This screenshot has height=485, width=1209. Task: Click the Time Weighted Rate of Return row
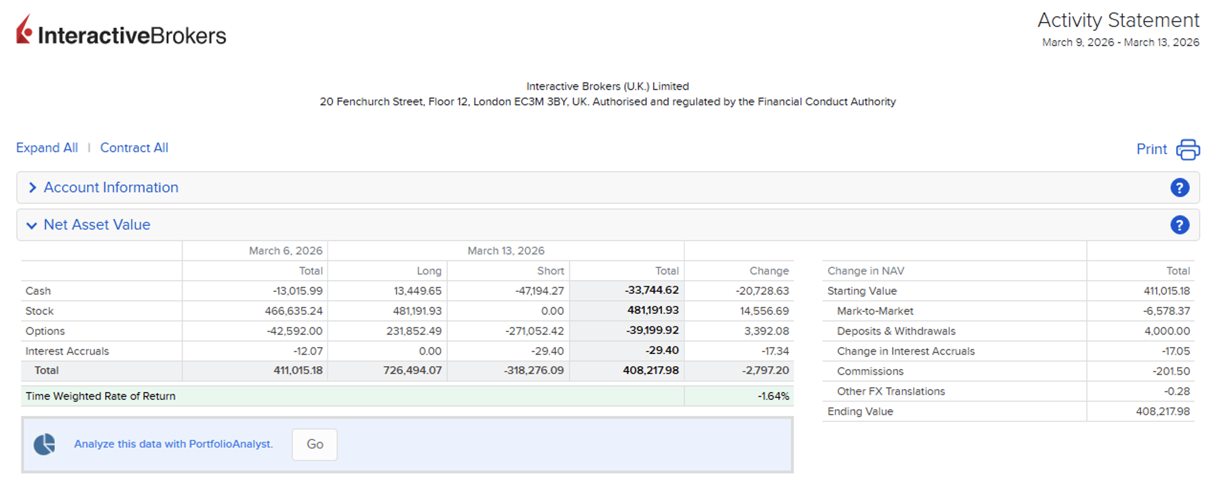100,396
